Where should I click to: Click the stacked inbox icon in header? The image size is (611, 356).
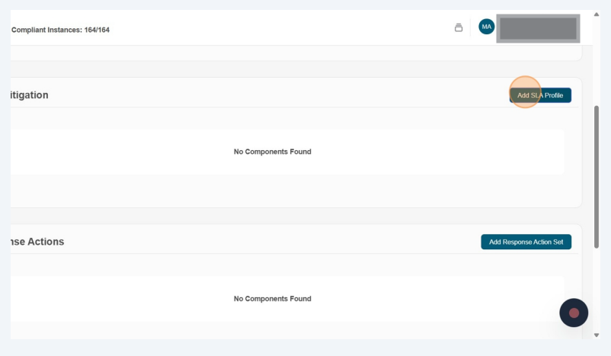tap(459, 27)
